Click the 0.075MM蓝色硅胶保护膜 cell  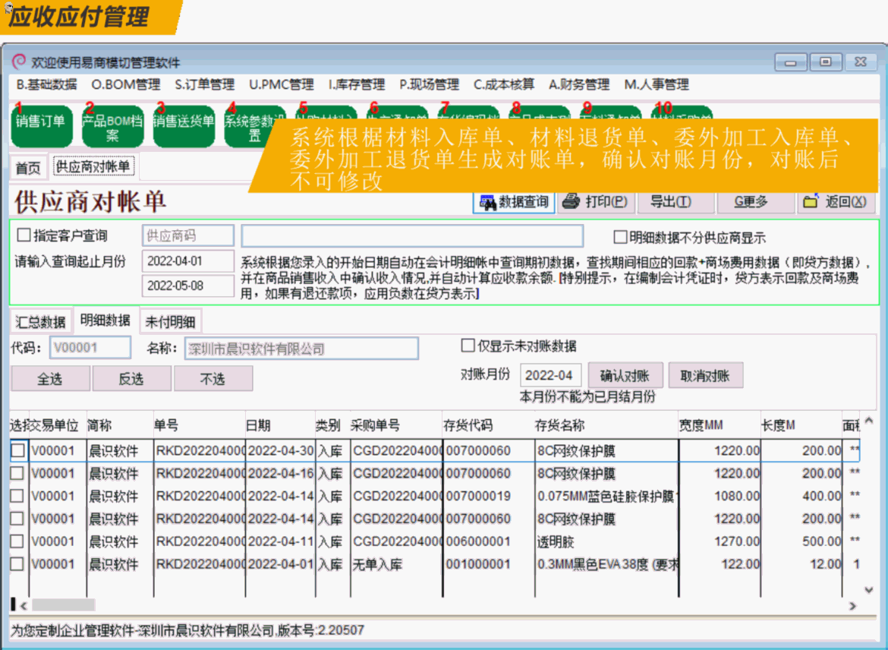(606, 497)
